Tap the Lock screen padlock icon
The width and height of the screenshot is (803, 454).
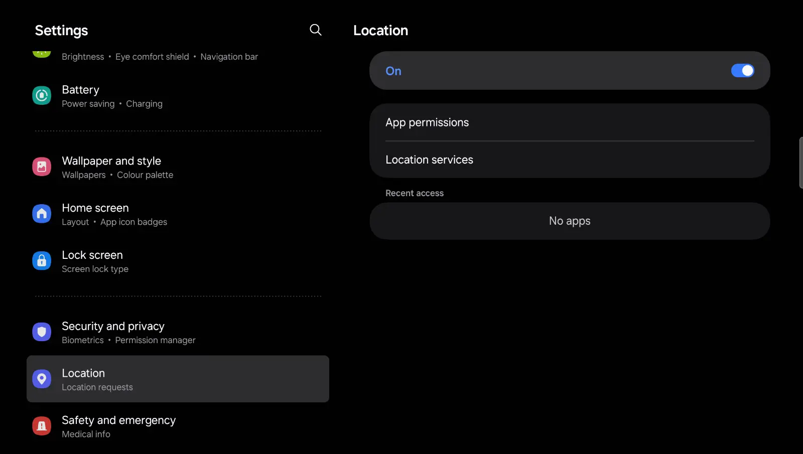point(42,261)
